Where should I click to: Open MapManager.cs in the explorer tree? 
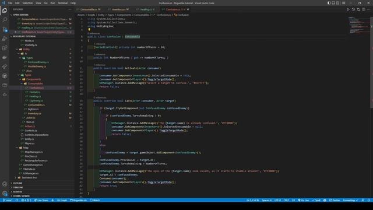tap(34, 152)
